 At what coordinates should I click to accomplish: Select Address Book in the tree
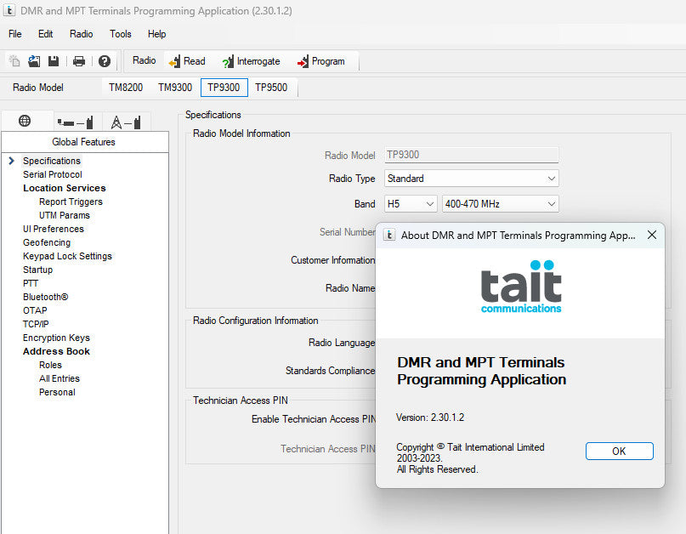(x=56, y=351)
